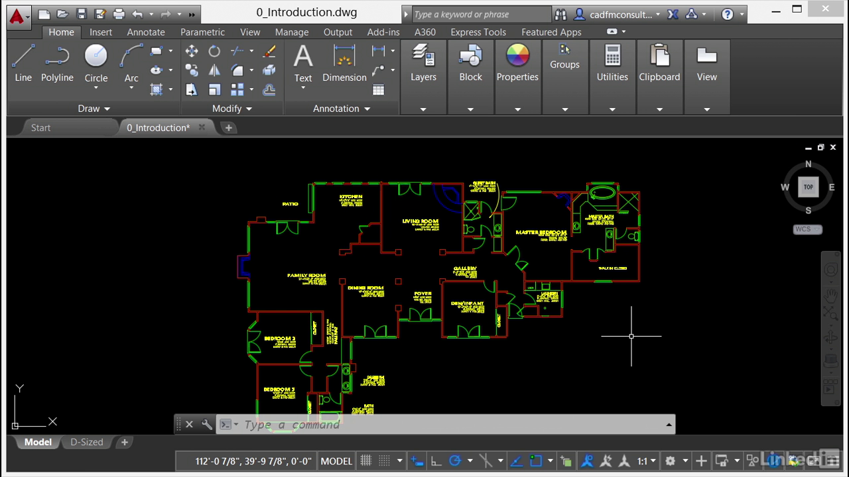Switch to the Annotate ribbon tab
This screenshot has height=477, width=849.
tap(146, 32)
